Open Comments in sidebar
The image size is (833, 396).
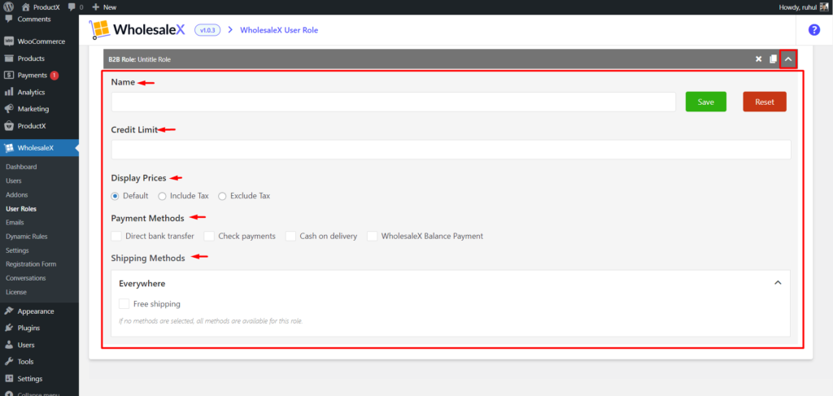coord(34,20)
